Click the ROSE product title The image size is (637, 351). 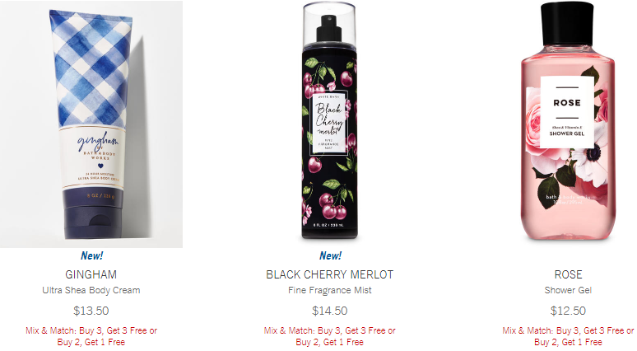pos(568,274)
